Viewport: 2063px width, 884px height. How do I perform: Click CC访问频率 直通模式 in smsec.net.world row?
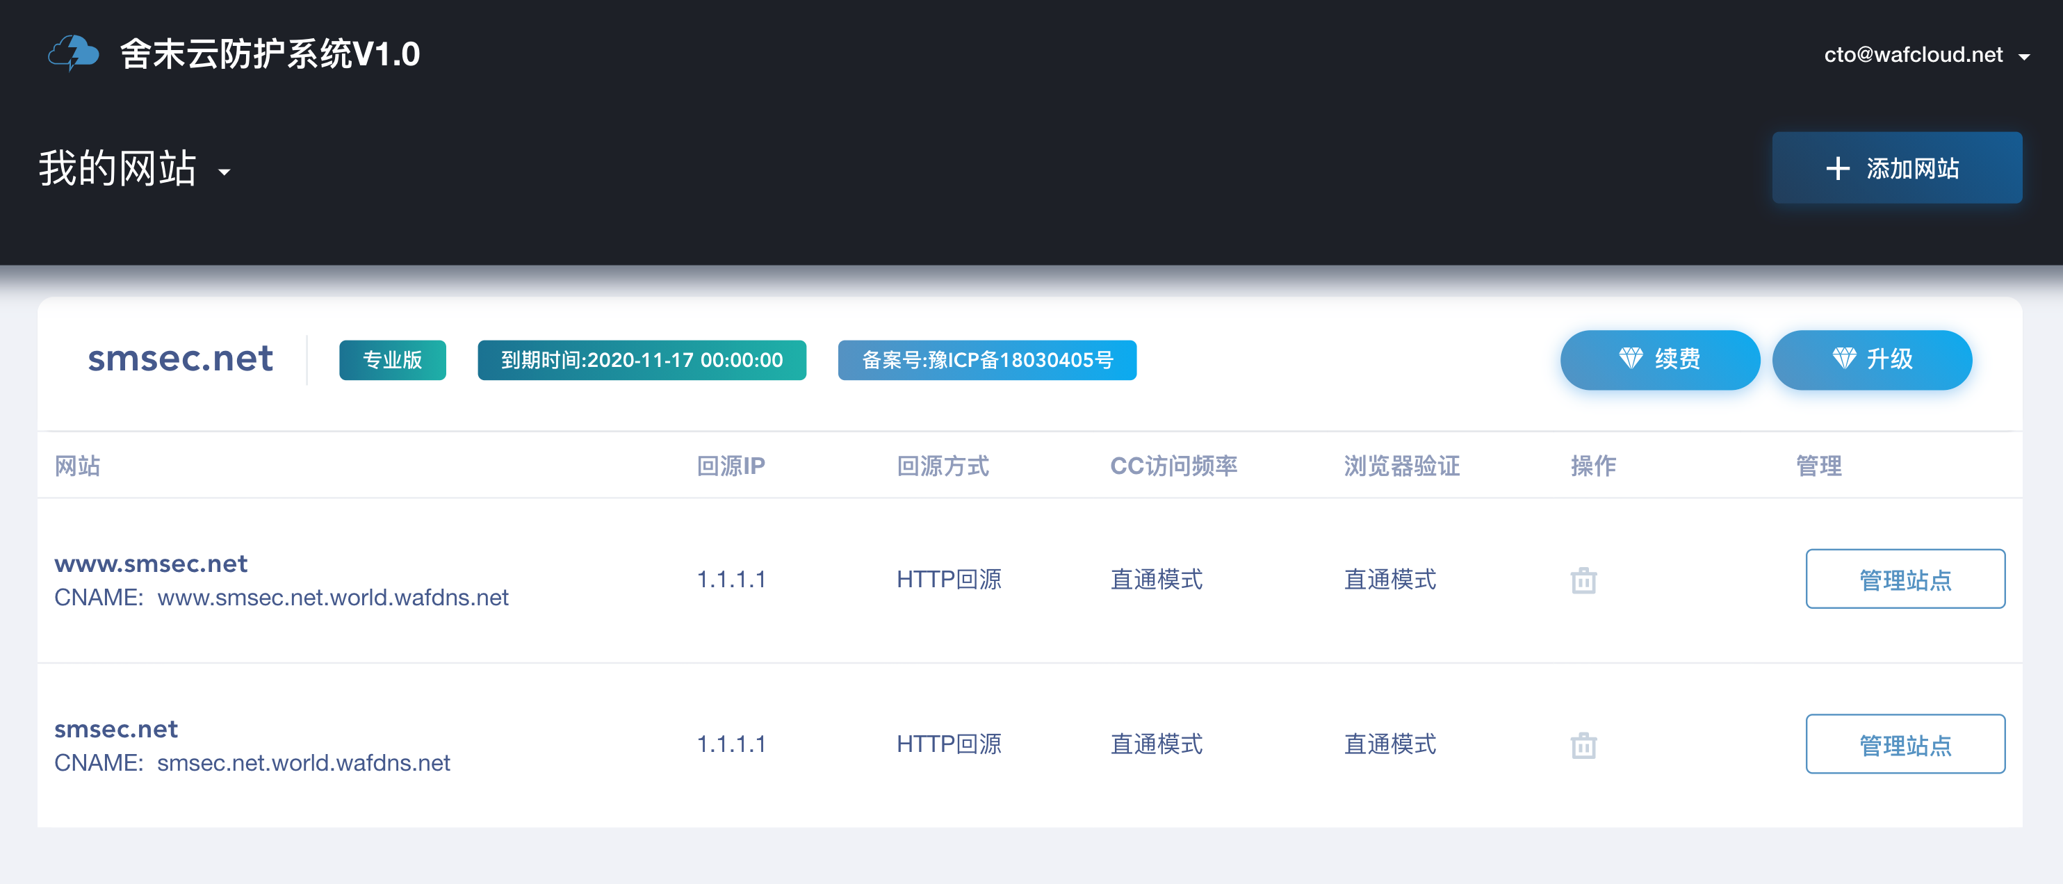point(1157,744)
